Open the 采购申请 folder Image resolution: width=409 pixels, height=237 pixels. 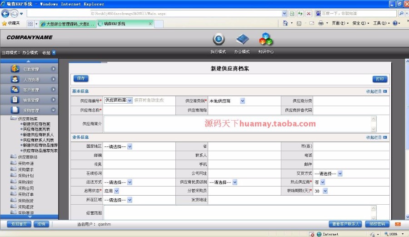[22, 163]
